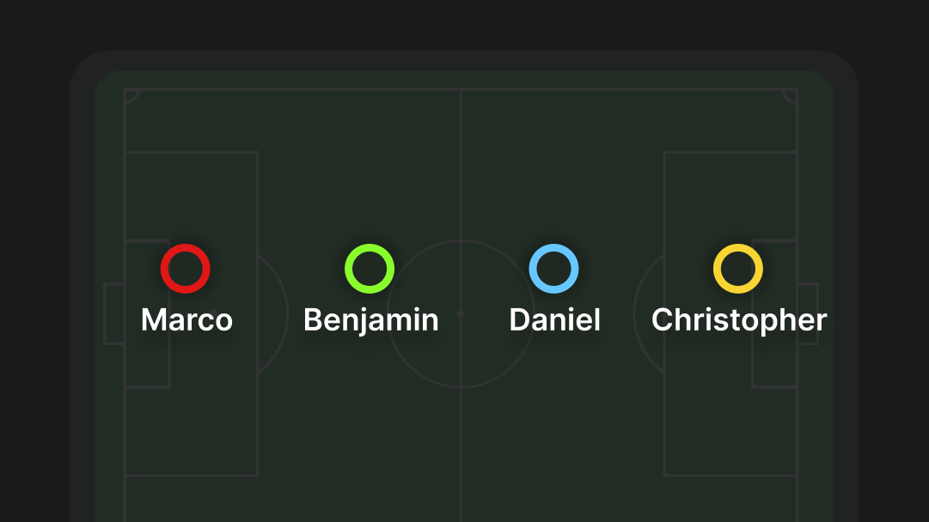The height and width of the screenshot is (522, 929).
Task: Select Benjamin's green player marker
Action: [370, 269]
